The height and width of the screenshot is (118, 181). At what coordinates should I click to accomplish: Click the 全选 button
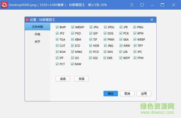[x=63, y=79]
